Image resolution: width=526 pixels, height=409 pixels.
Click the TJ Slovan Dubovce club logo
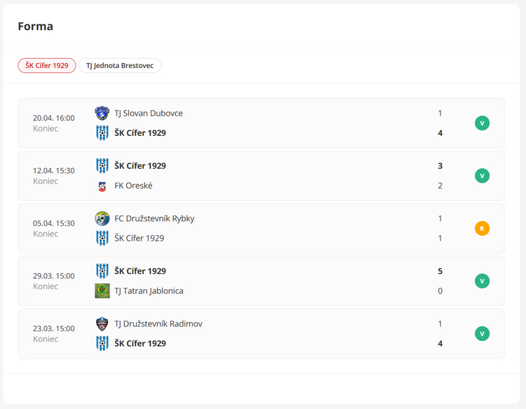tap(102, 113)
